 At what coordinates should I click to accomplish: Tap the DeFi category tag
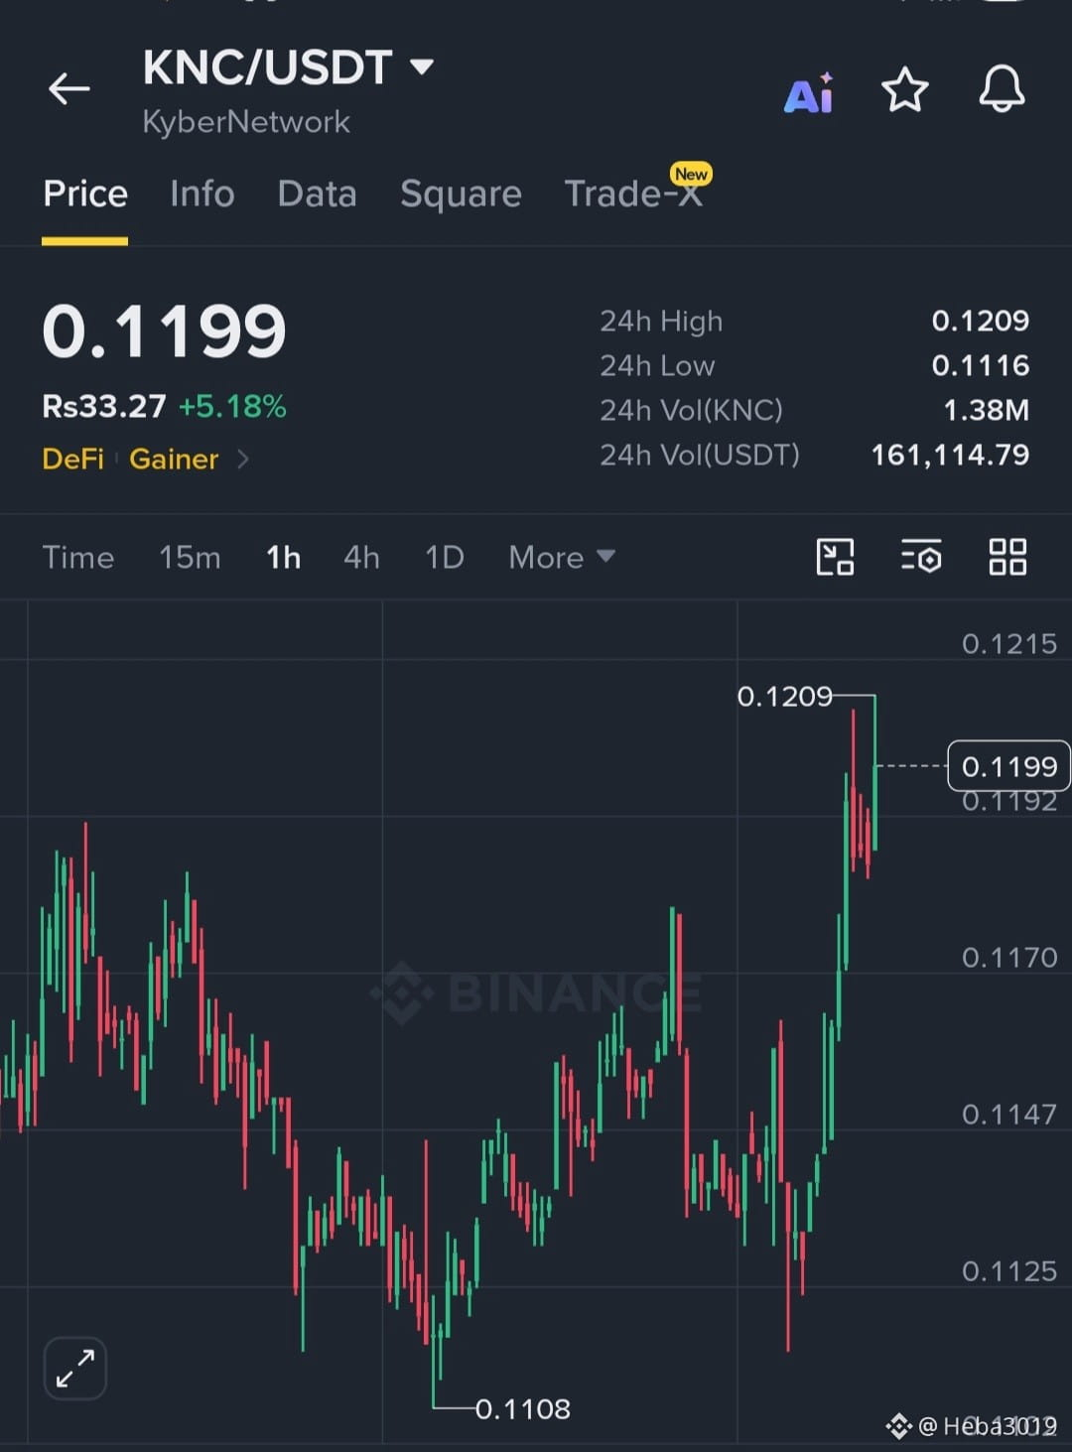tap(73, 459)
